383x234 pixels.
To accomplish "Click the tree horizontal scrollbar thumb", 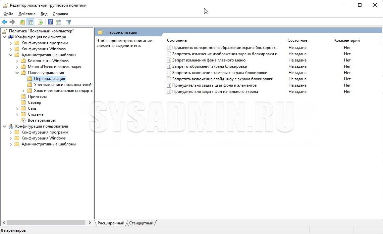I will coord(46,222).
